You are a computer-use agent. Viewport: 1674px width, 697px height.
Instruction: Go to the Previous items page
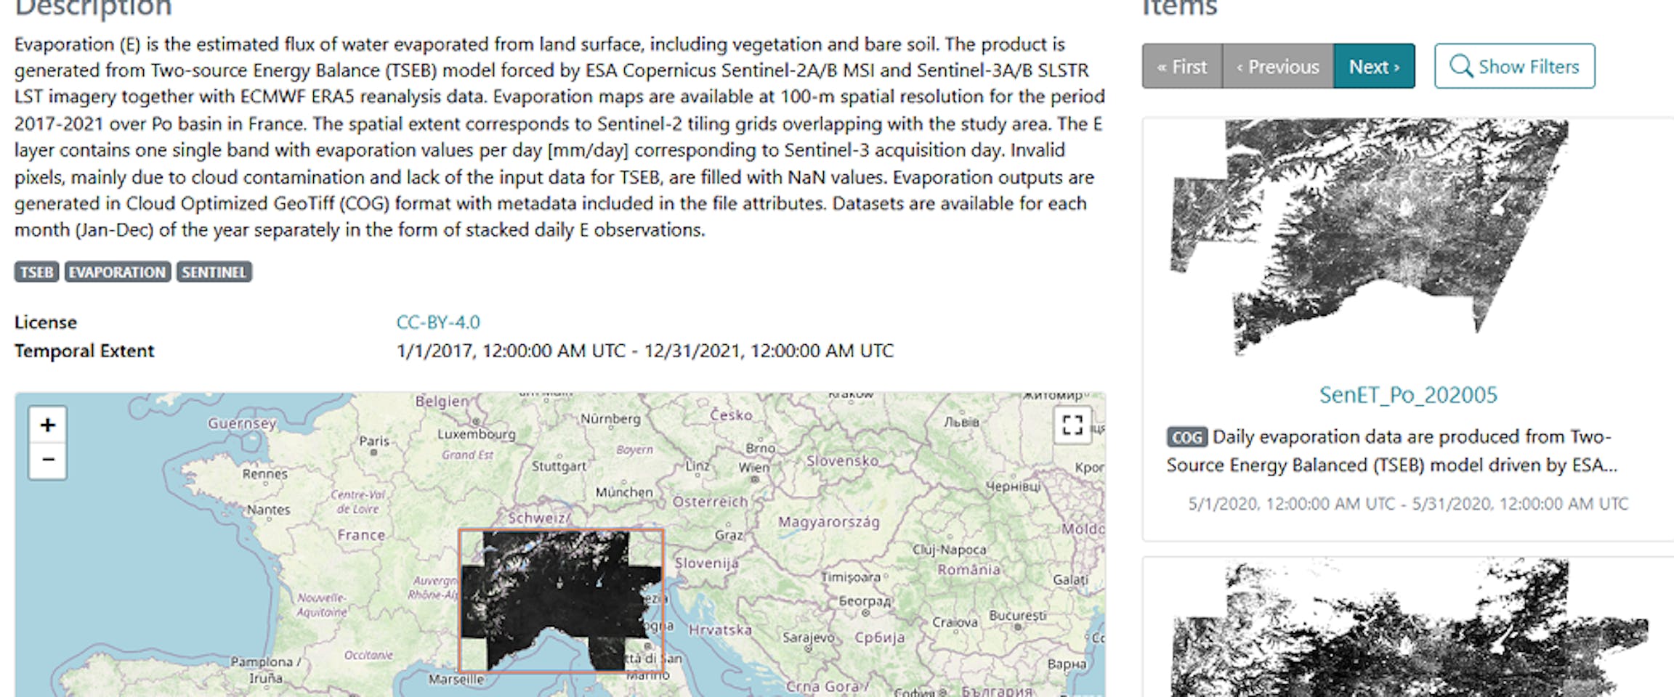(x=1278, y=66)
